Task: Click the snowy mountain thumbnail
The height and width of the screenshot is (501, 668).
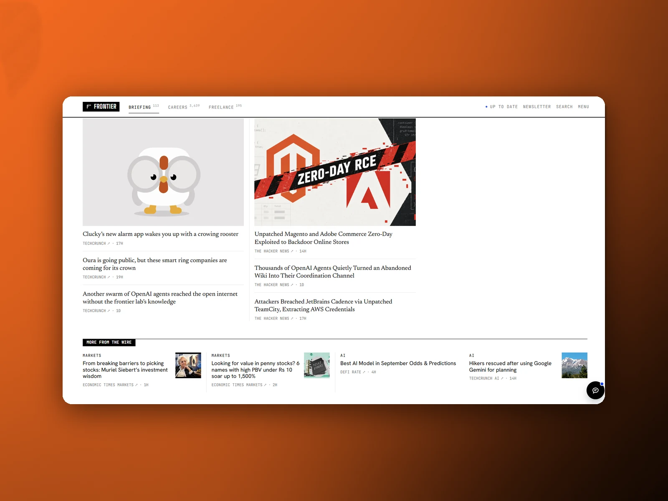Action: [x=574, y=365]
